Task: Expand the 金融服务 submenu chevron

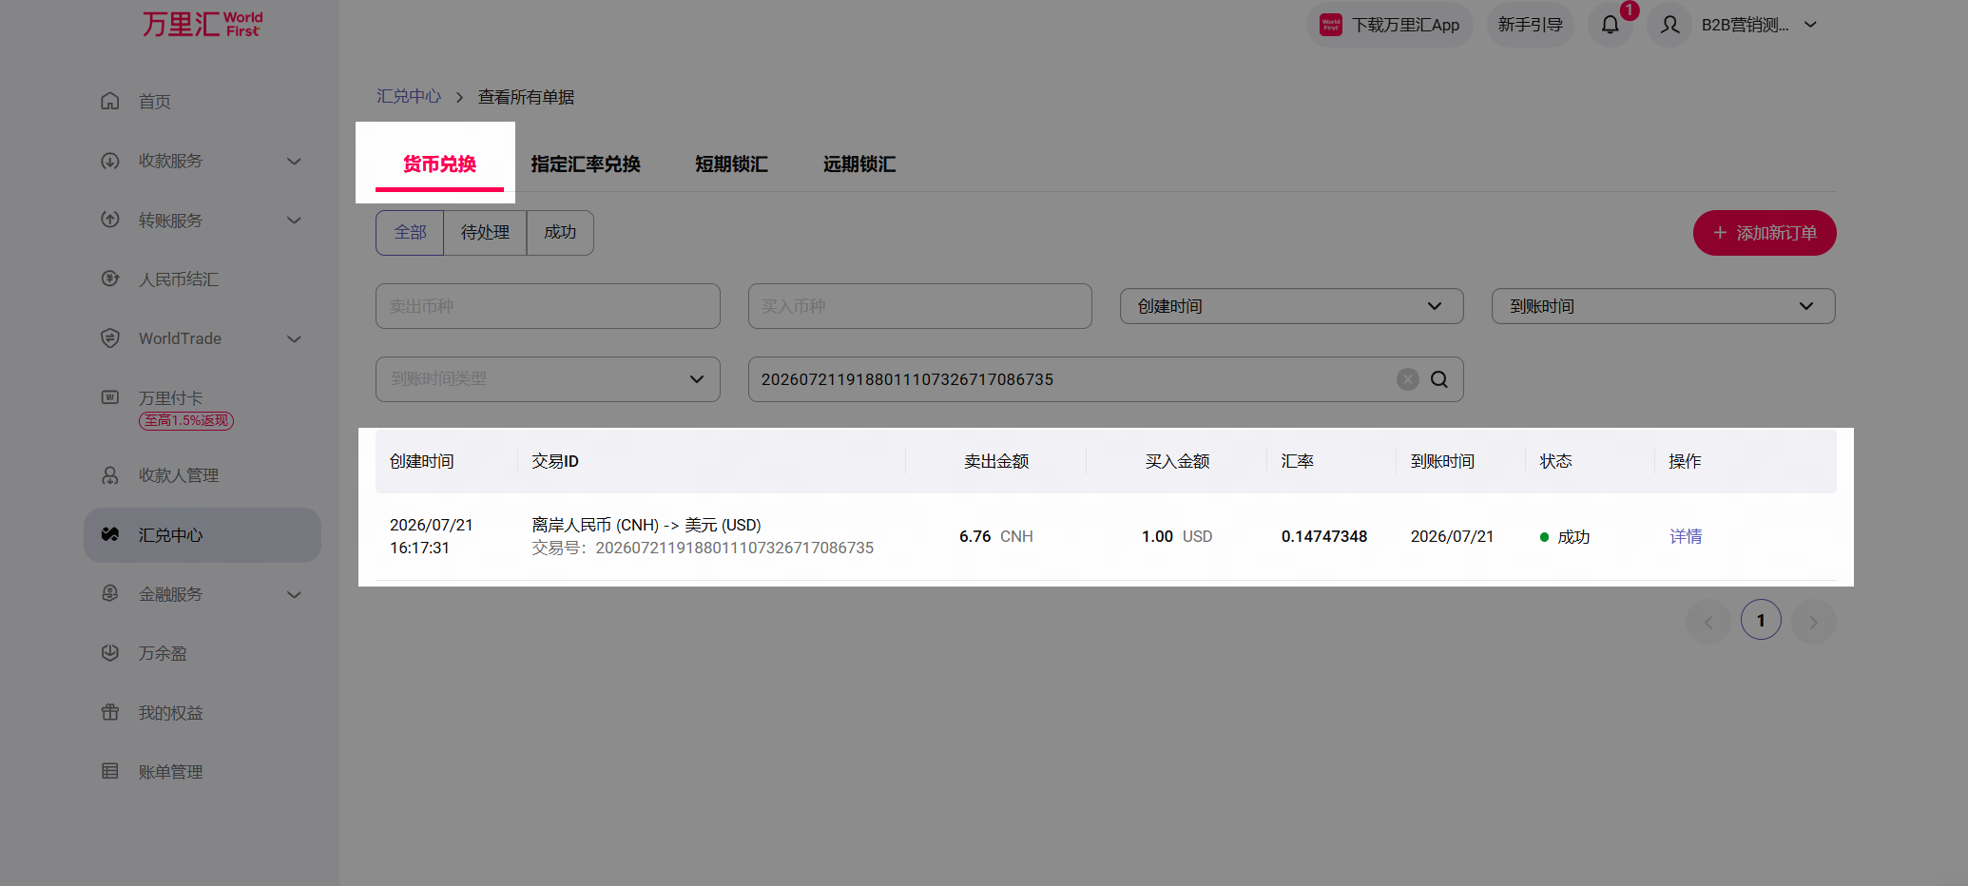Action: pyautogui.click(x=295, y=595)
